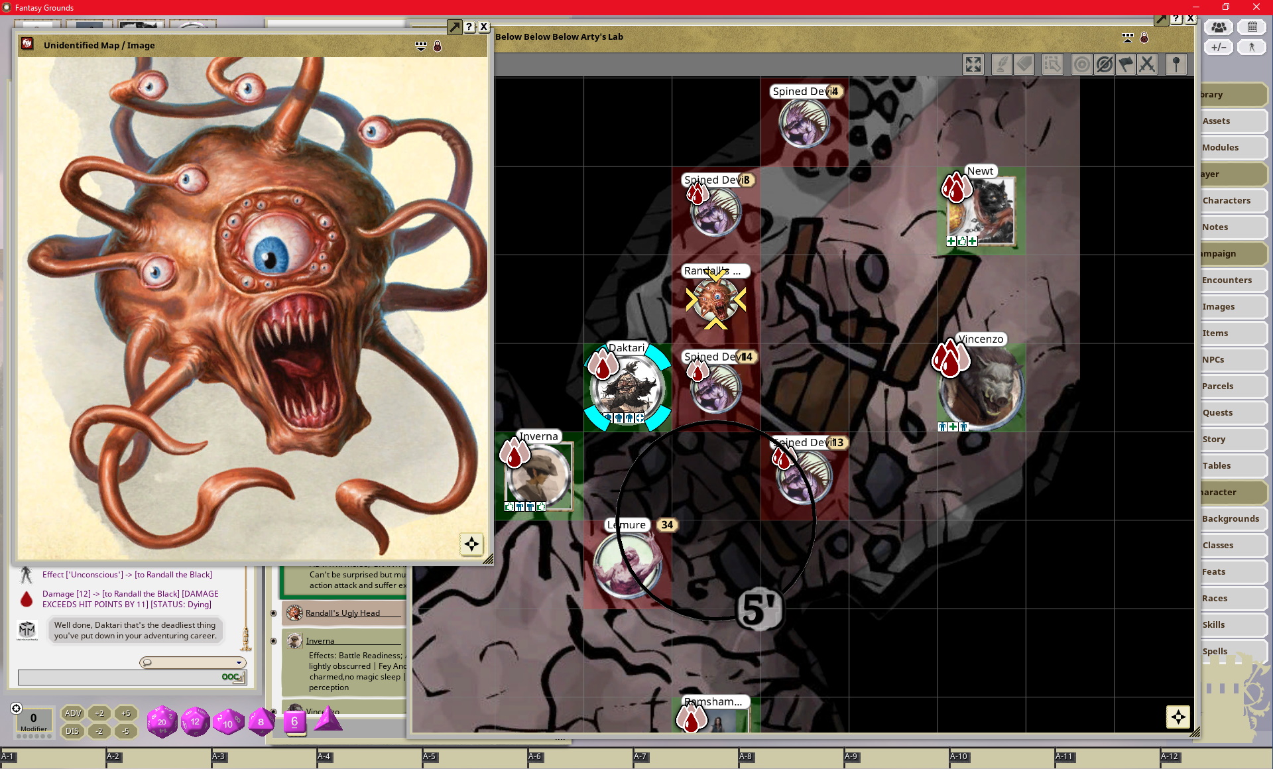Click the +/- modifiers shortcut button
This screenshot has height=769, width=1273.
[x=1219, y=47]
